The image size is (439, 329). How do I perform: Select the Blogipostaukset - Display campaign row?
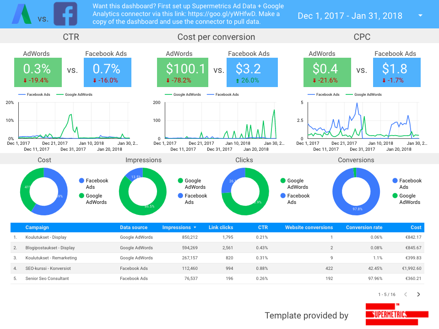(x=217, y=248)
